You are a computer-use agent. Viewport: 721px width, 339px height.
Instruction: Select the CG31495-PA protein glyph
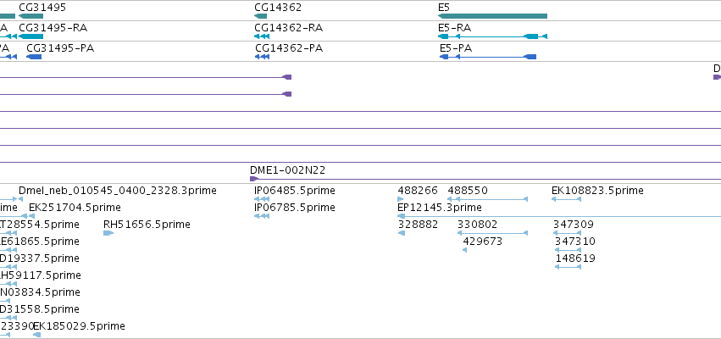pyautogui.click(x=34, y=57)
